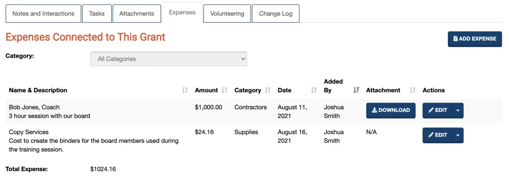Click the Date column header text
The image size is (509, 182).
click(284, 90)
